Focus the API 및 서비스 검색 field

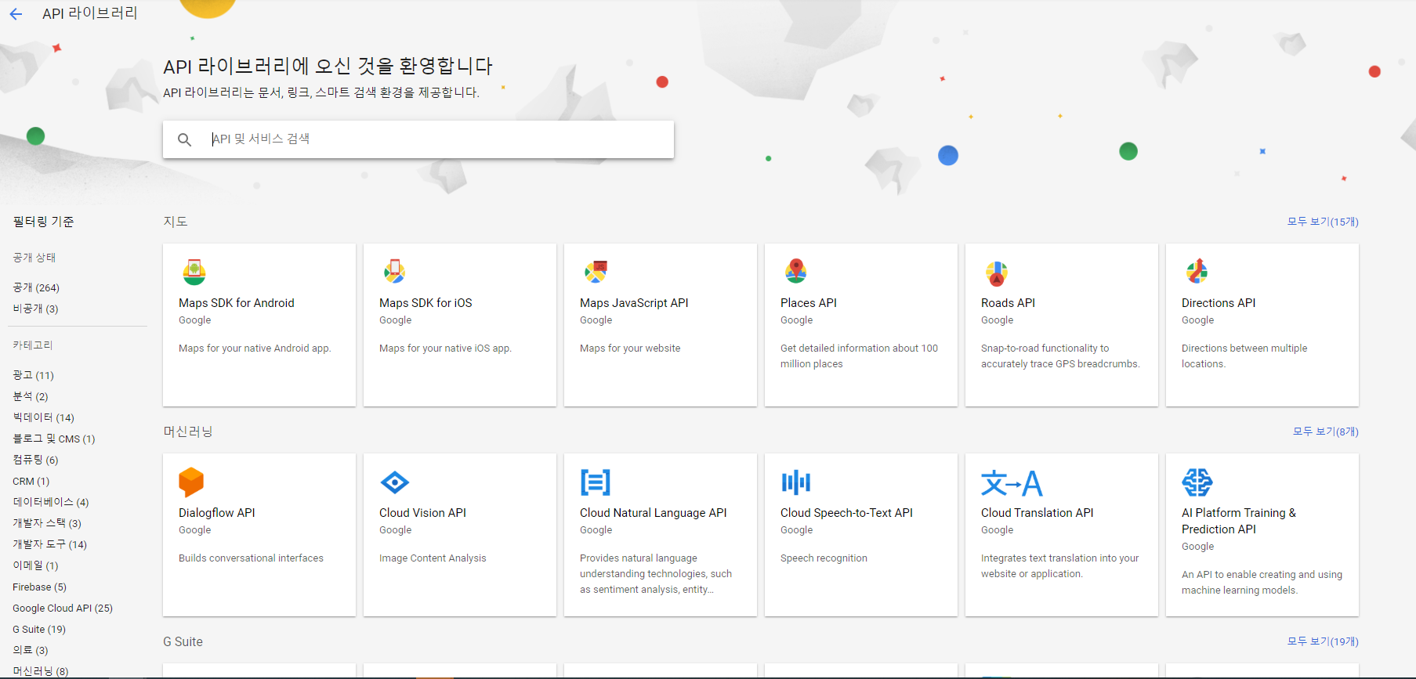point(418,139)
